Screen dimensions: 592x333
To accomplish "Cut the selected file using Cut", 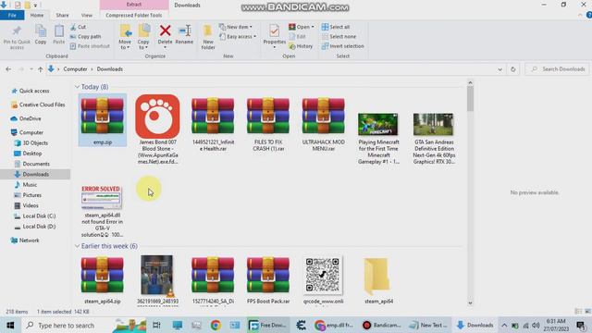I will tap(78, 27).
